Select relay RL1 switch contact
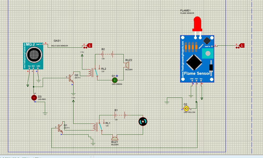This screenshot has width=263, height=158. (x=101, y=127)
